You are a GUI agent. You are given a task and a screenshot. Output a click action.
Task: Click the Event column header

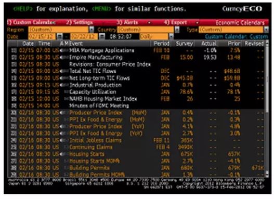pyautogui.click(x=76, y=44)
